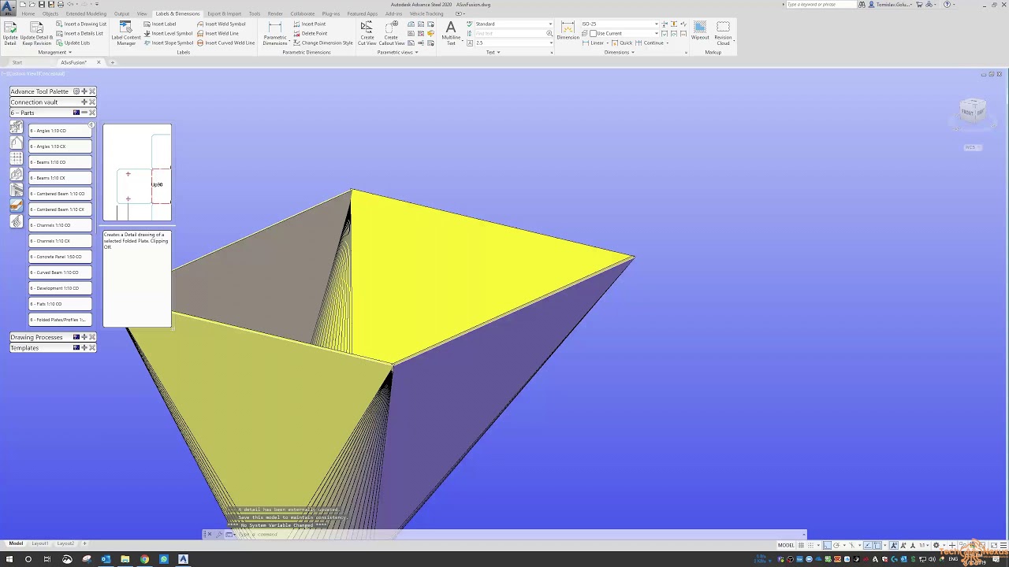Viewport: 1009px width, 567px height.
Task: Expand the Parametric views panel
Action: tap(398, 52)
